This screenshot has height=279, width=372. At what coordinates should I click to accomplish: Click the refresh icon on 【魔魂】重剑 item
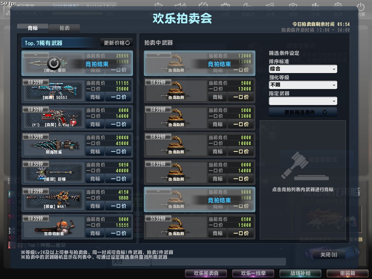point(54,63)
